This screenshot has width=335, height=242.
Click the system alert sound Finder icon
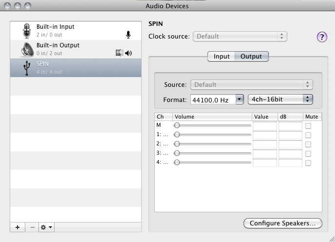click(119, 53)
